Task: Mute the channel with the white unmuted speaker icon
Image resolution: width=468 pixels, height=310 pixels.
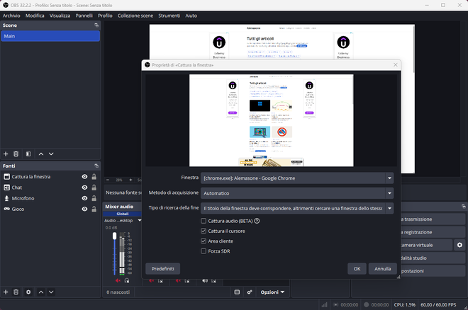Action: point(205,280)
